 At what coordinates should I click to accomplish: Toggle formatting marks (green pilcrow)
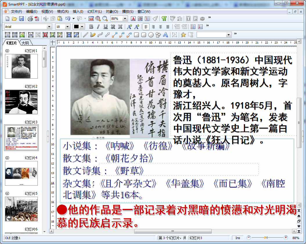coord(164,19)
